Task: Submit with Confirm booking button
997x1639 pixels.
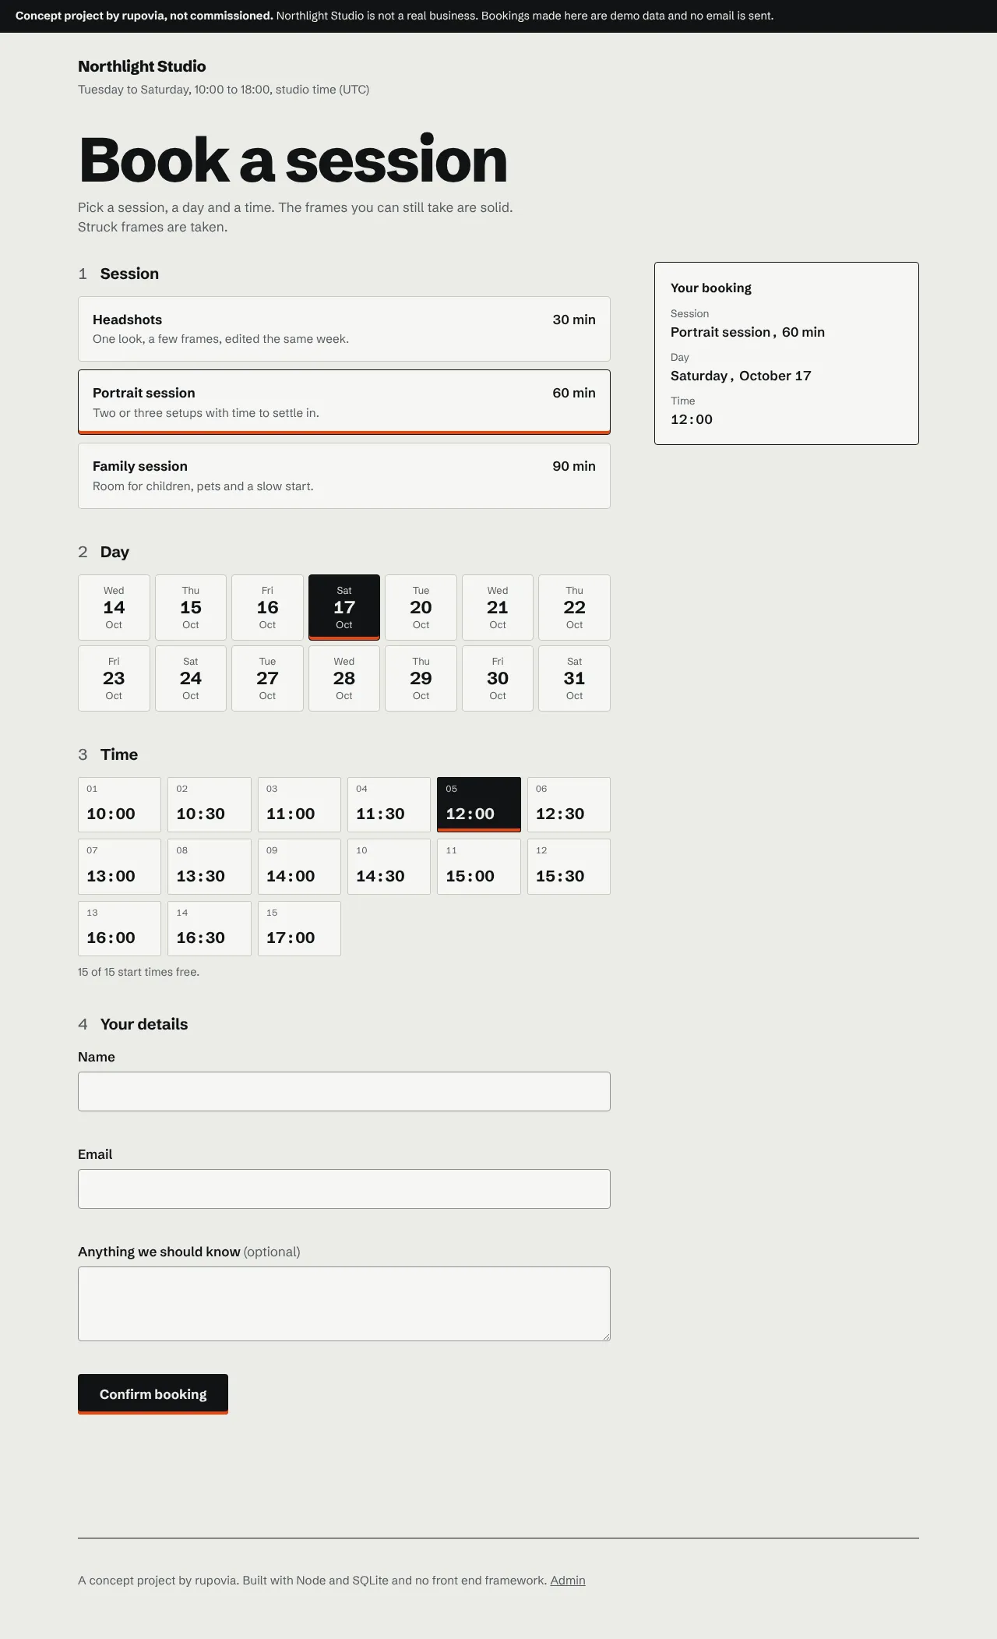Action: point(153,1394)
